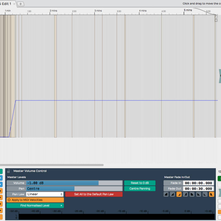Screen dimensions: 221x221
Task: Click the Fade Out time field
Action: coord(199,188)
